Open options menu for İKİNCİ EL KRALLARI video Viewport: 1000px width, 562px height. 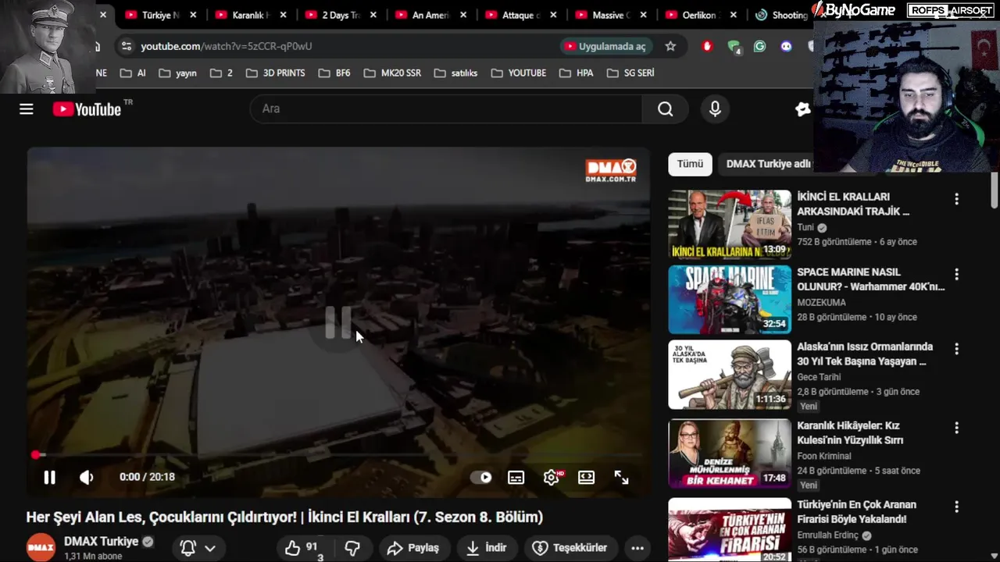(956, 199)
